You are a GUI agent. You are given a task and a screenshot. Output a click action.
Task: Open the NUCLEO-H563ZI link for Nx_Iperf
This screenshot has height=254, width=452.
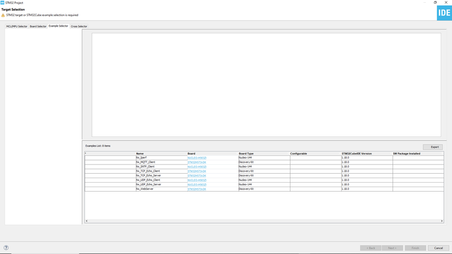click(197, 158)
